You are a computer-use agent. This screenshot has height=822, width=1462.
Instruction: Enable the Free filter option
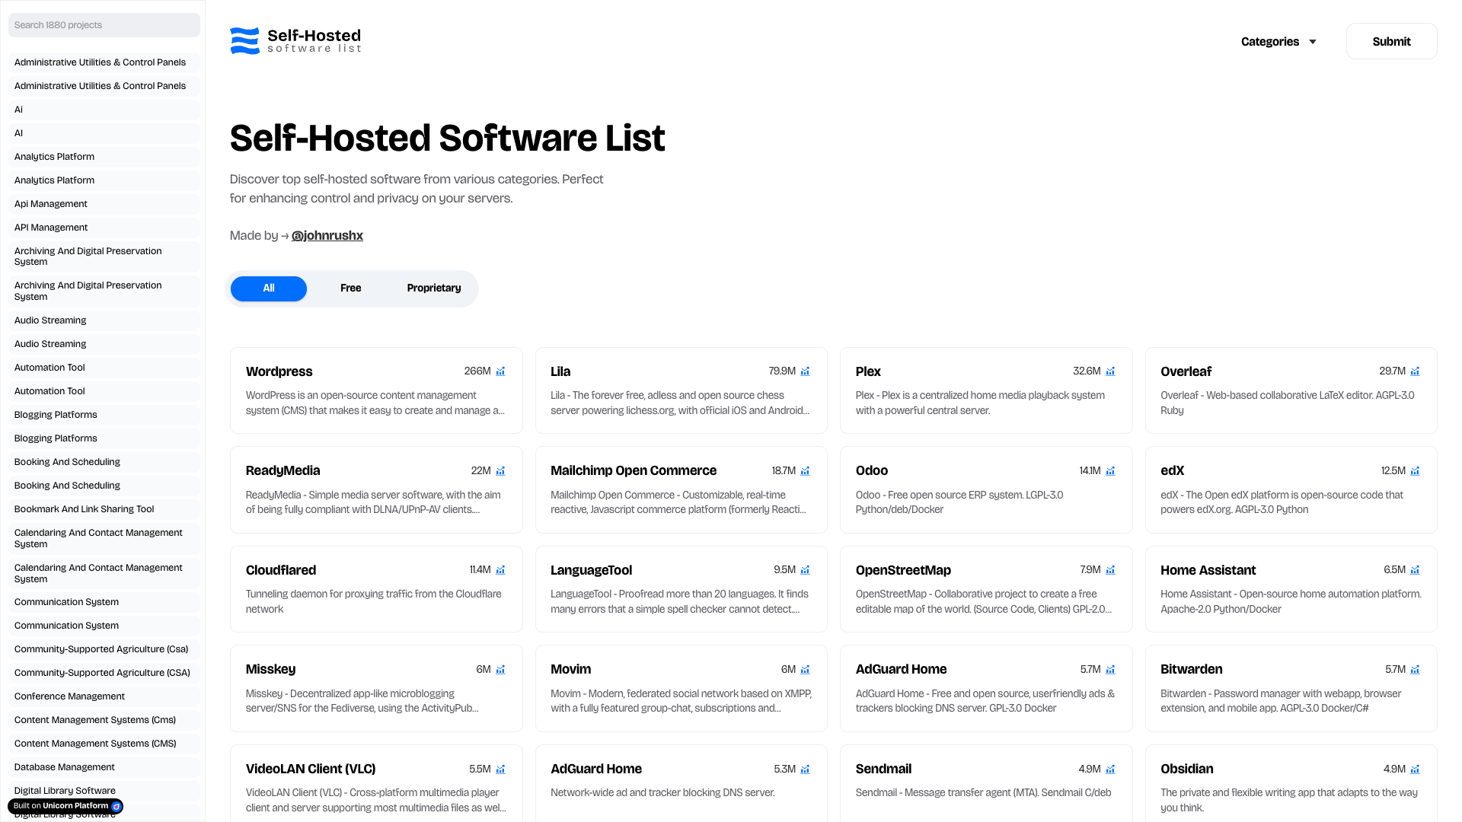coord(350,288)
